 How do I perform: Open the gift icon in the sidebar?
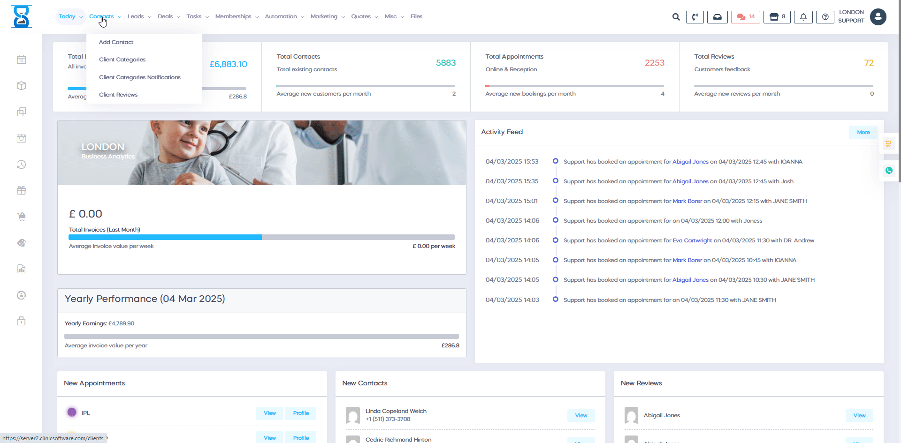point(21,190)
